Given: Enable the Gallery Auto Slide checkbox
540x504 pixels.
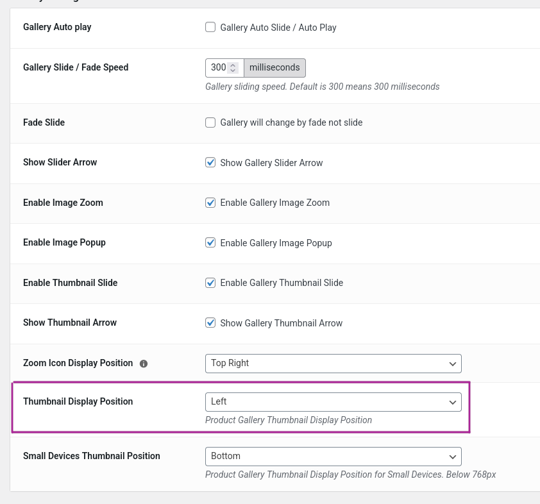Looking at the screenshot, I should pos(210,27).
